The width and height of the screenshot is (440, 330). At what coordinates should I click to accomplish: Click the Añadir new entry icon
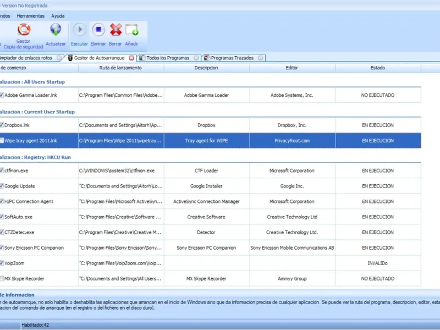tap(131, 30)
